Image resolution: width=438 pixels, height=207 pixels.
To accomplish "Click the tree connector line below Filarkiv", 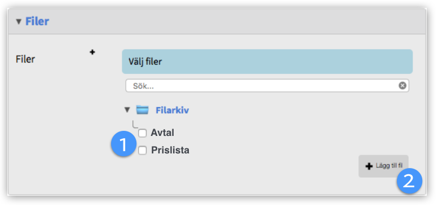I will click(135, 124).
